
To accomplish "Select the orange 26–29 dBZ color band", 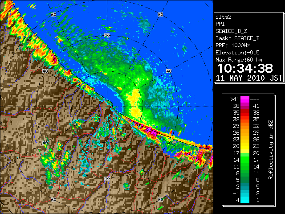I will point(245,133).
